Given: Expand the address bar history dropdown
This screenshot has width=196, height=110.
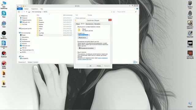Looking at the screenshot, I should [111, 12].
